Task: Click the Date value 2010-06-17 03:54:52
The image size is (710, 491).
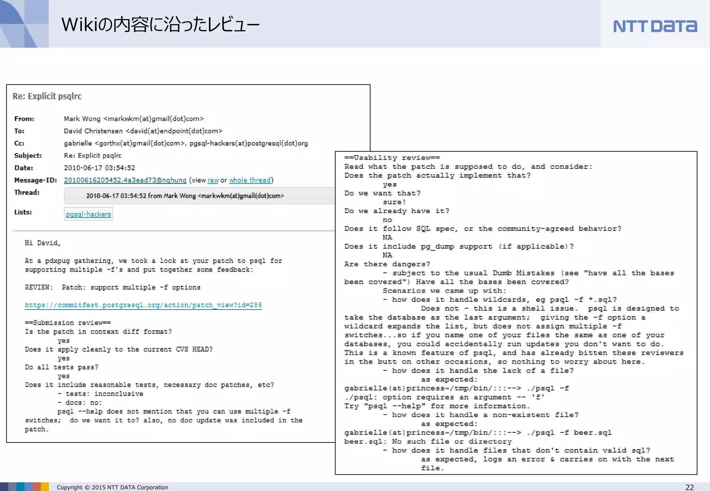Action: (x=99, y=168)
